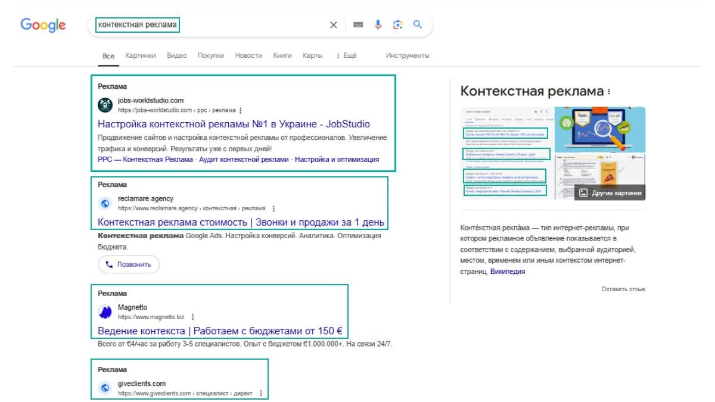This screenshot has width=715, height=402.
Task: Open three-dot menu next to reclamare.agency URL
Action: [273, 208]
